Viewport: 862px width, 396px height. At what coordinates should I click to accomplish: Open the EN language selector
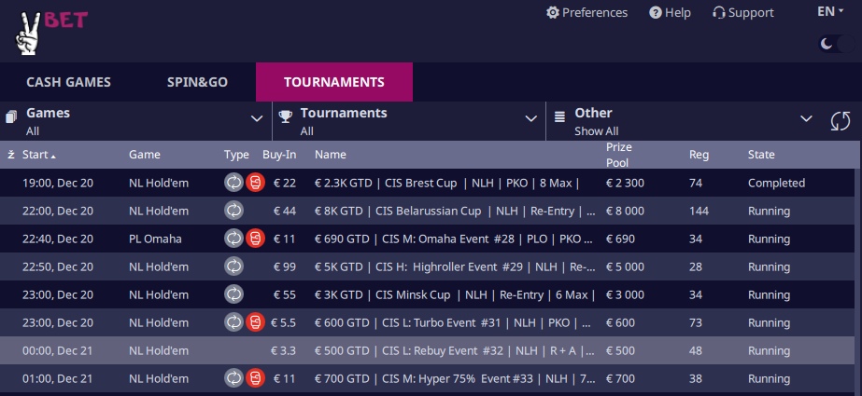point(830,11)
